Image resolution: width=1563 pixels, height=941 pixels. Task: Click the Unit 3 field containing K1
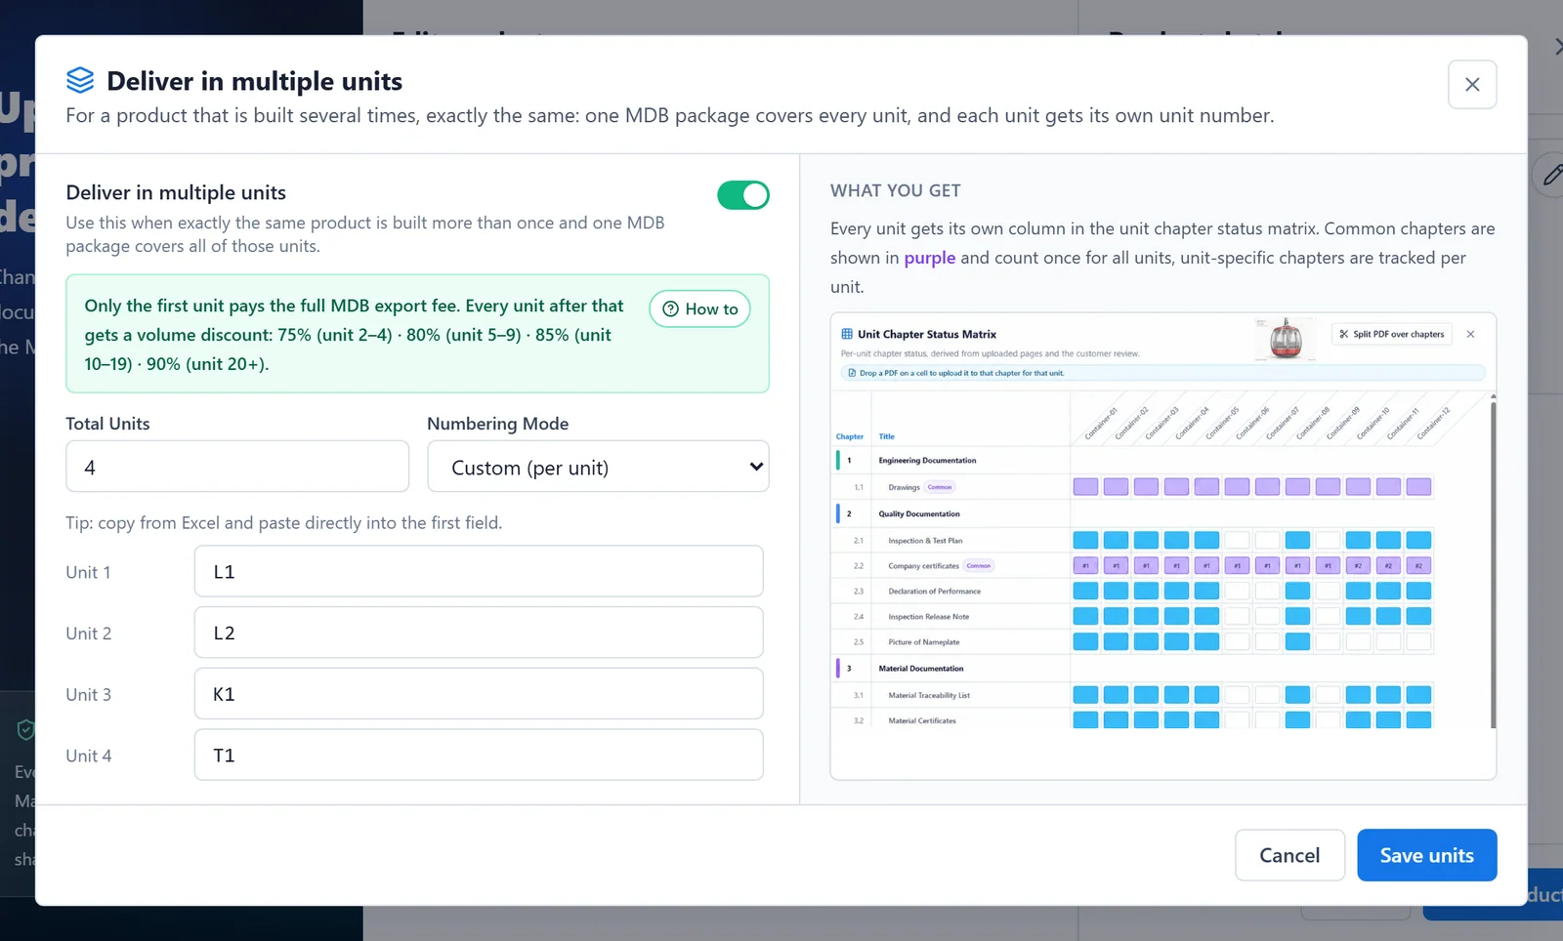[x=479, y=694]
